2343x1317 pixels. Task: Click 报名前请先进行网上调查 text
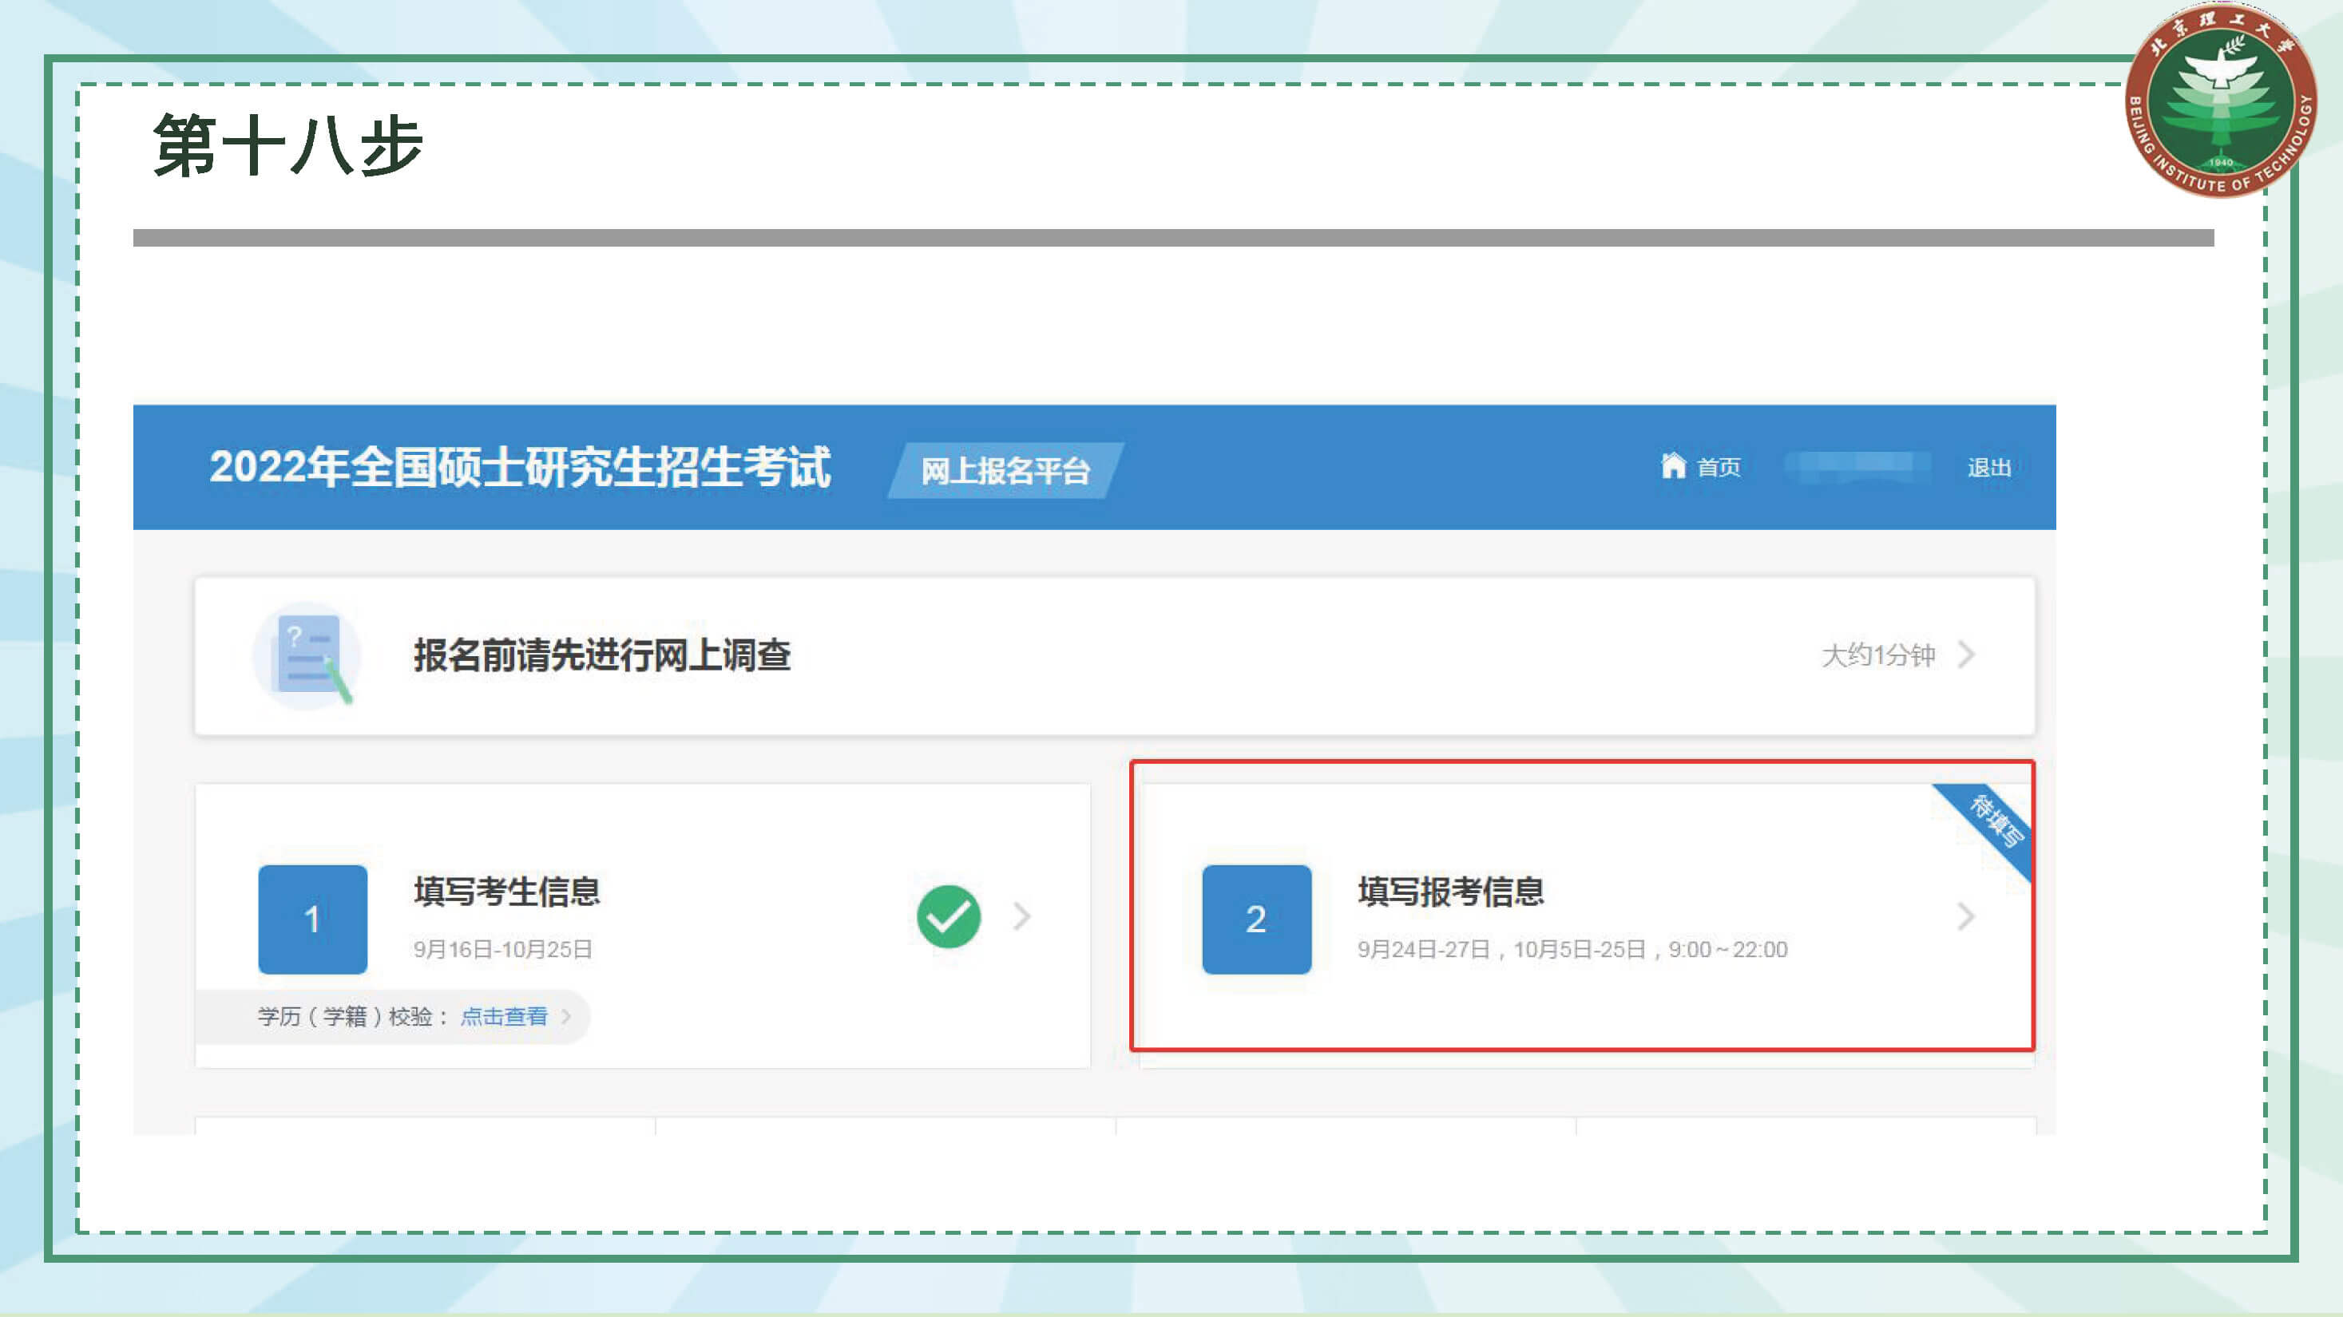602,655
